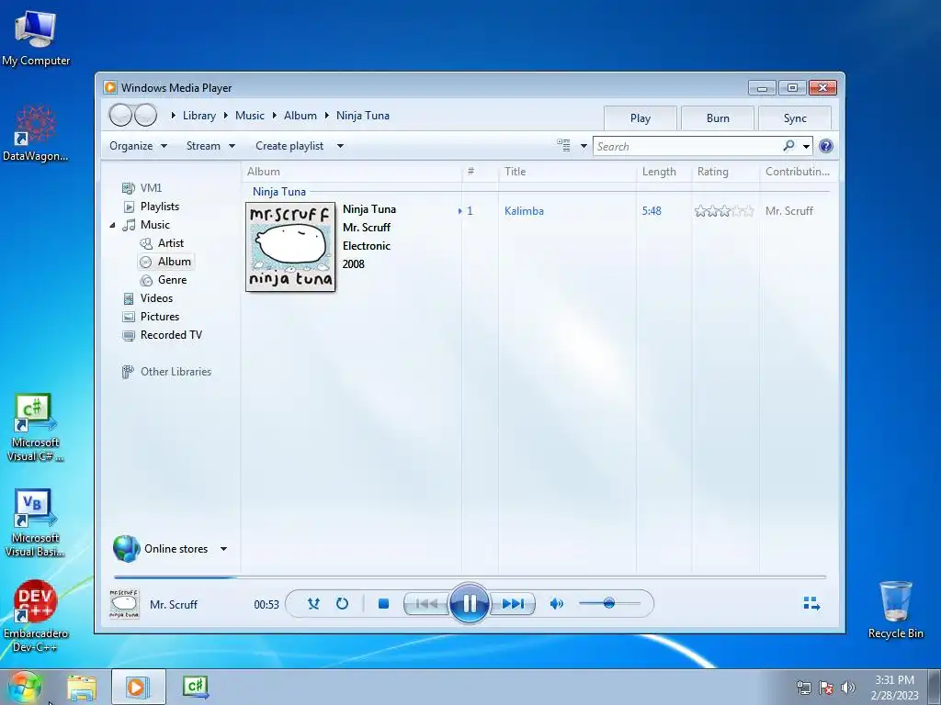Screen dimensions: 941x705
Task: Open Help with the question mark icon
Action: pyautogui.click(x=826, y=146)
